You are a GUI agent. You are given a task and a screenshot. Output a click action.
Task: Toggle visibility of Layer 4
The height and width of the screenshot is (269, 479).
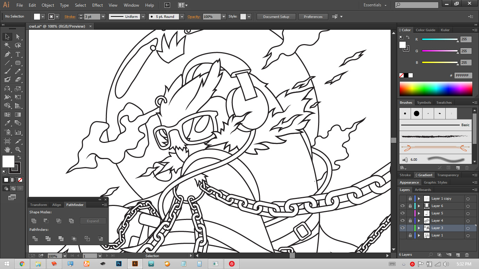tap(403, 221)
